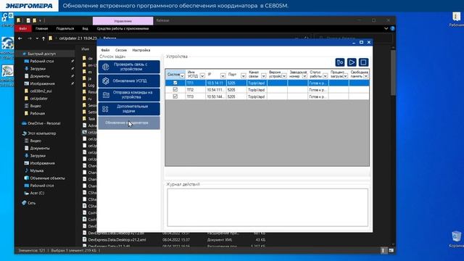Image resolution: width=464 pixels, height=261 pixels.
Task: Open Корзина on the desktop
Action: click(456, 239)
